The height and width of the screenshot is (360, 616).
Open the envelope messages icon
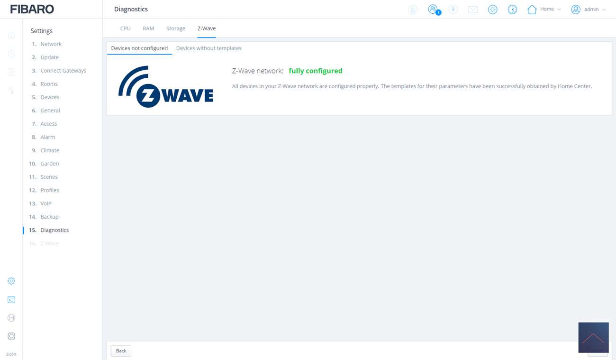472,9
